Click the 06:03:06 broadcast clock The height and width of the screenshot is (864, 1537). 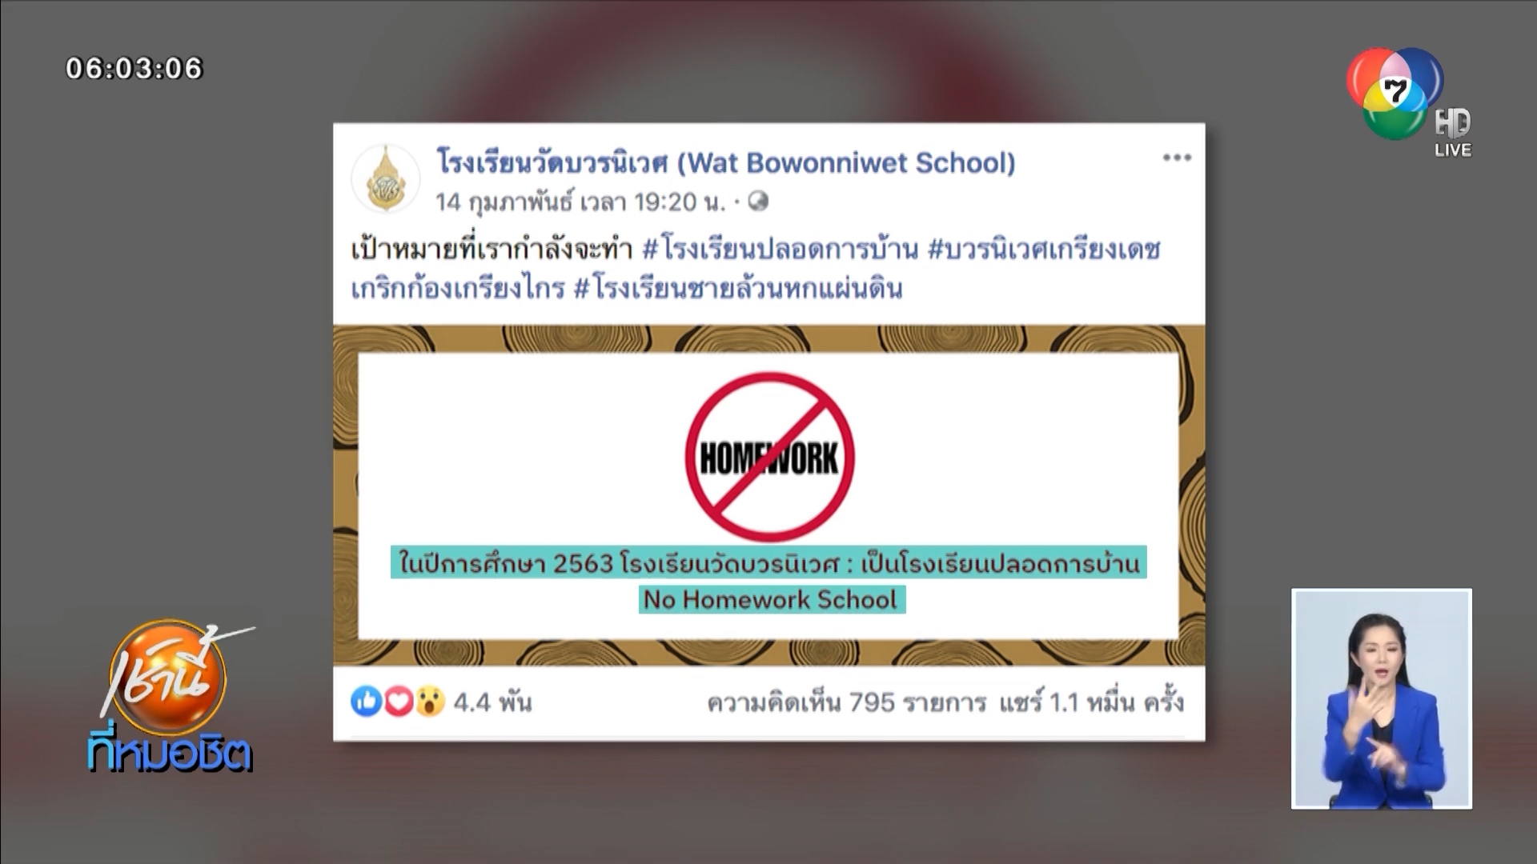(x=134, y=68)
